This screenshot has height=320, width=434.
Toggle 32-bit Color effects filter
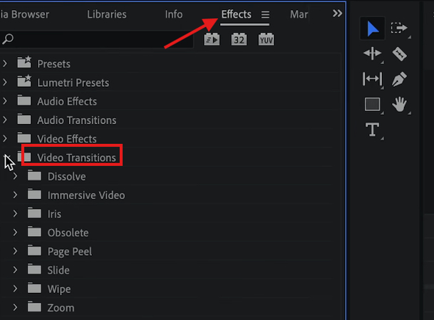coord(239,39)
